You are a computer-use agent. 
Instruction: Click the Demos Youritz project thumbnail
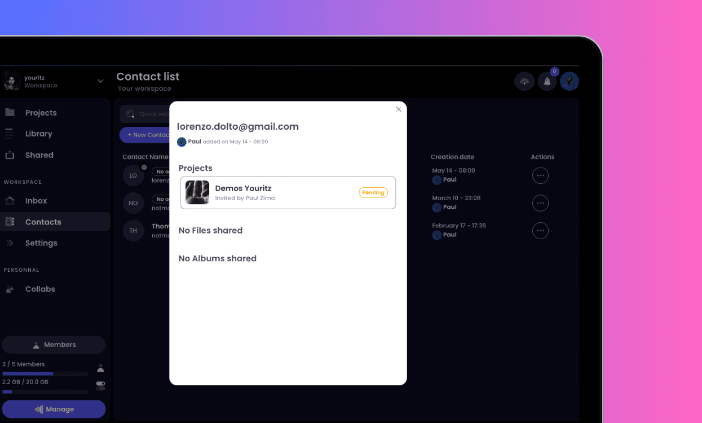tap(197, 192)
